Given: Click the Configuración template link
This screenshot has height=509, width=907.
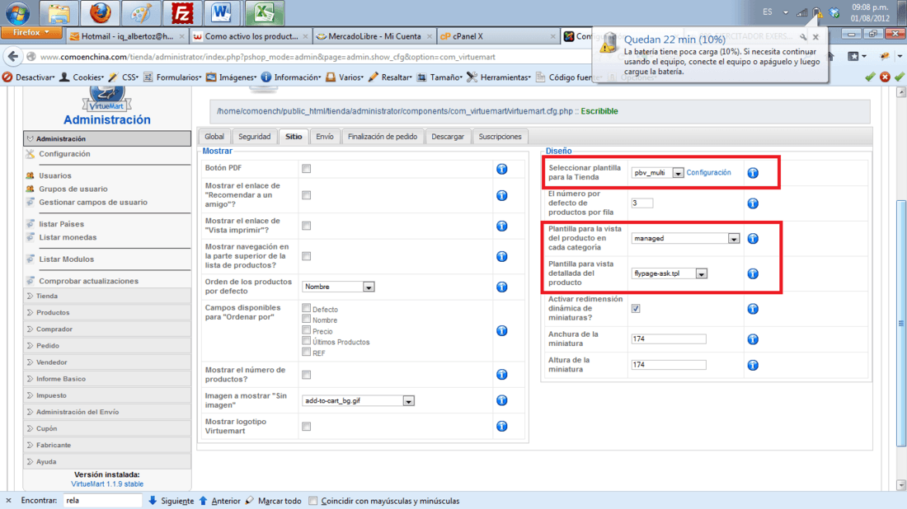Looking at the screenshot, I should coord(708,172).
